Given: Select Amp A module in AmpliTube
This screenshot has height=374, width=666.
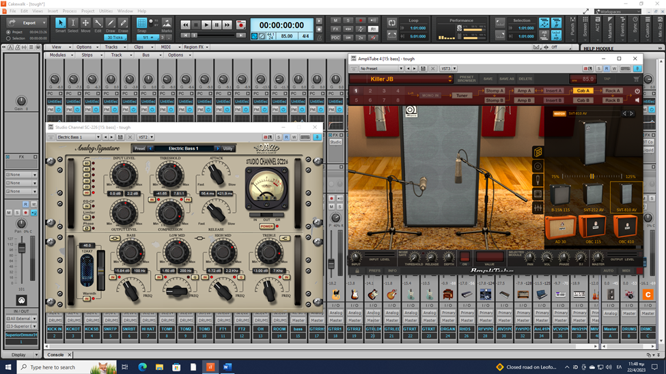Looking at the screenshot, I should [x=524, y=91].
